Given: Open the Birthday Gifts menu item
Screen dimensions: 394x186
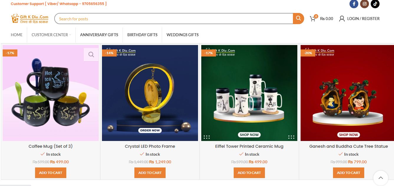Looking at the screenshot, I should tap(142, 35).
